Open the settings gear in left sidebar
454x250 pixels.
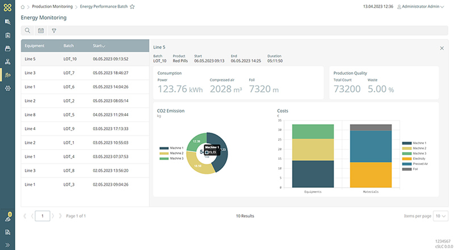pyautogui.click(x=7, y=88)
